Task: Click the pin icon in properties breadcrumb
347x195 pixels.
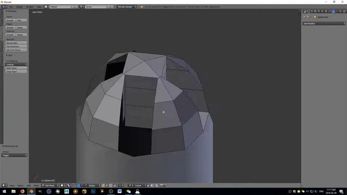Action: 305,17
